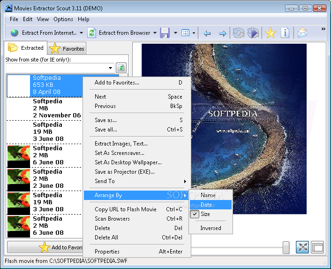Screen dimensions: 331x269
Task: Choose Delete All in context menu
Action: 137,238
